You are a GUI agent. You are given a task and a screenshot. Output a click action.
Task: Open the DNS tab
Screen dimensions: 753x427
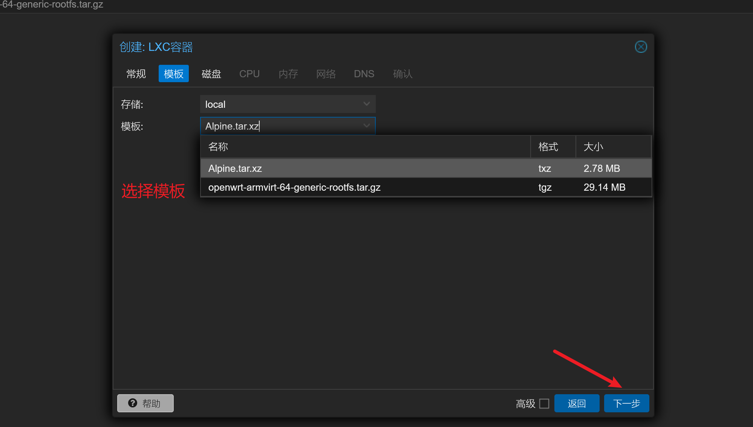pos(364,74)
